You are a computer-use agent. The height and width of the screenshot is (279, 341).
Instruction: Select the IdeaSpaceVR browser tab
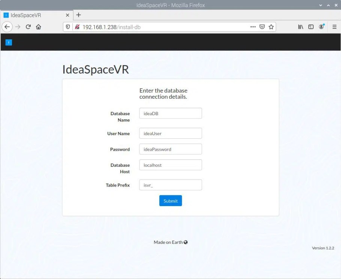coord(37,15)
